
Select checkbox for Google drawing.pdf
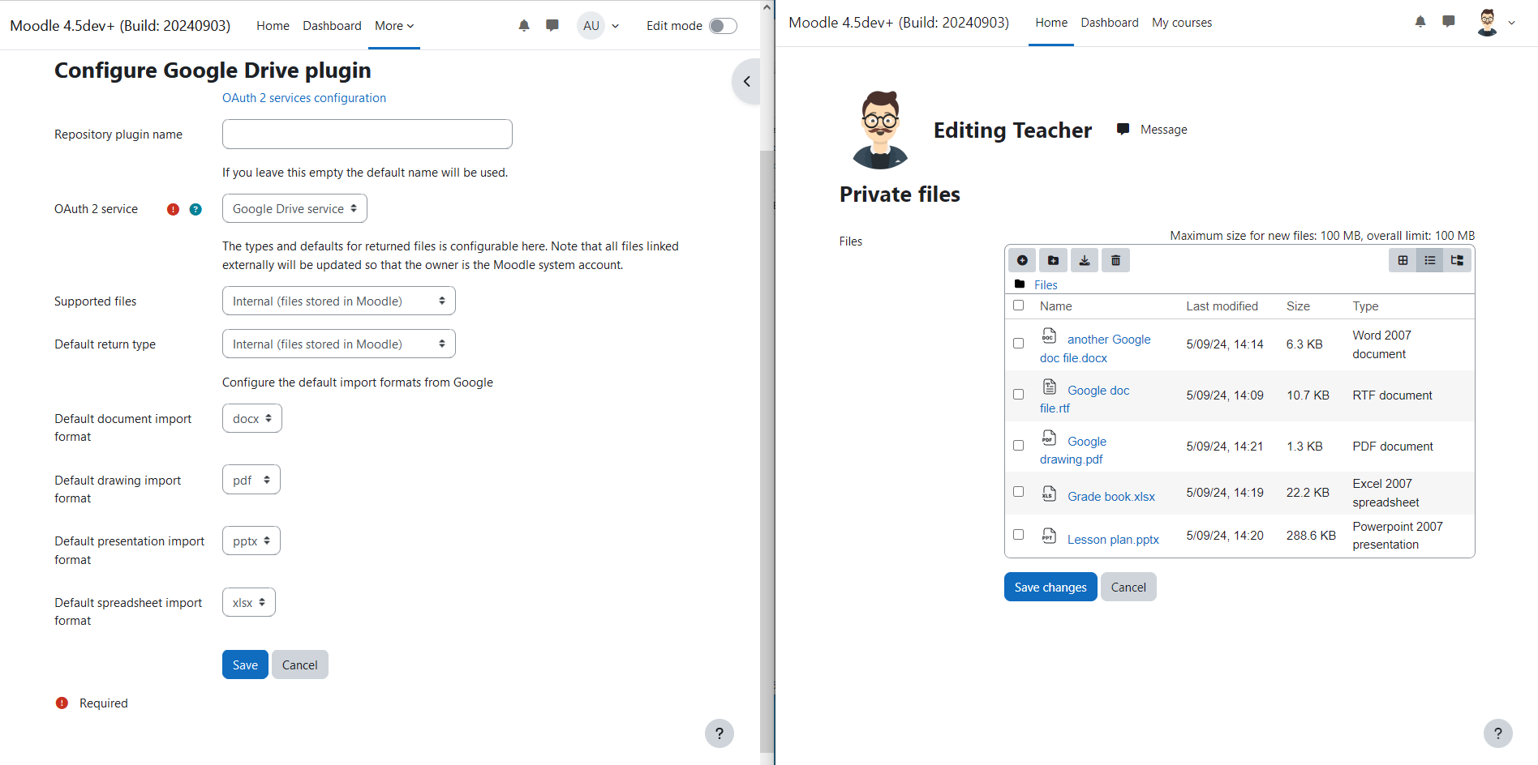coord(1019,446)
